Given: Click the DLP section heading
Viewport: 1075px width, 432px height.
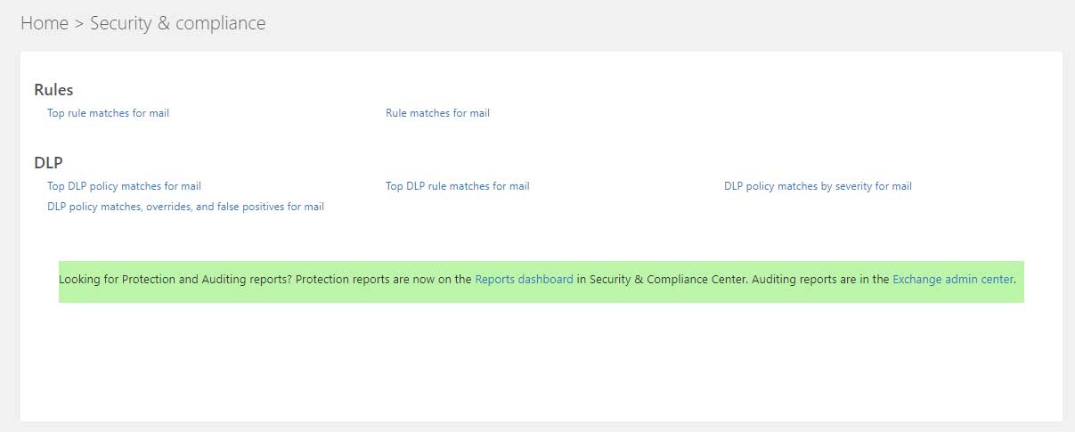Looking at the screenshot, I should pos(48,163).
